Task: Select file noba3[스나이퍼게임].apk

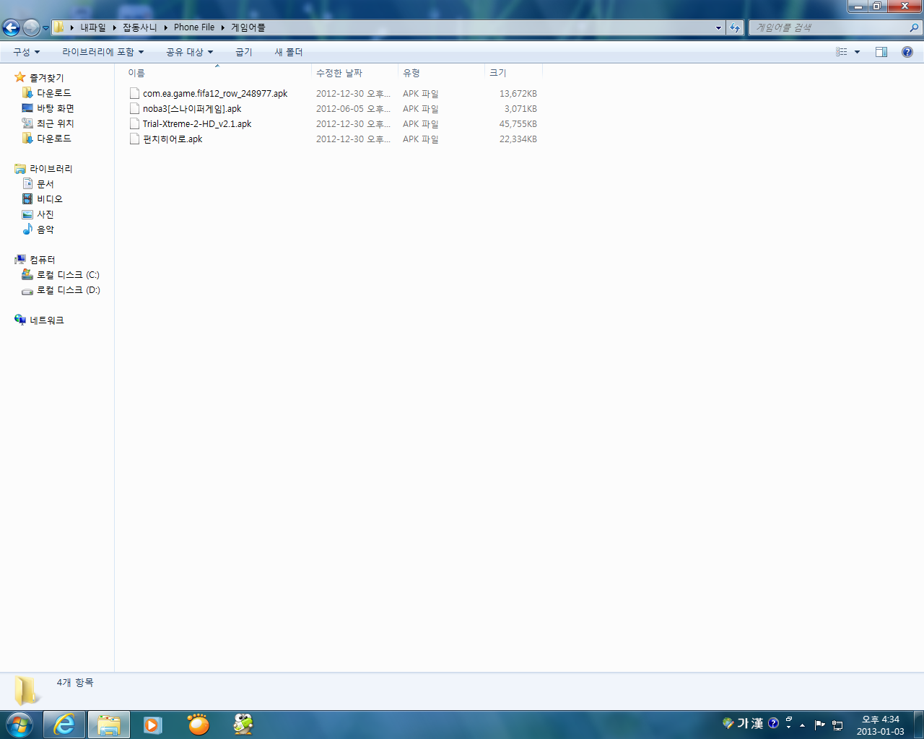Action: tap(192, 108)
